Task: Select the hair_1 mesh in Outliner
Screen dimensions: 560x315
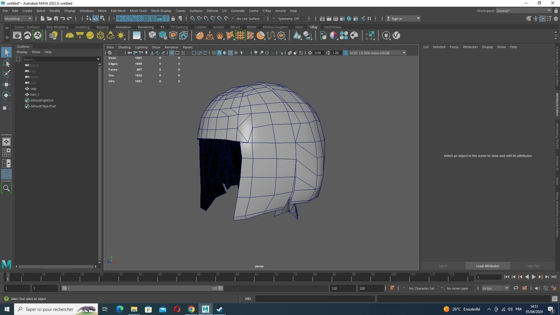Action: click(34, 94)
